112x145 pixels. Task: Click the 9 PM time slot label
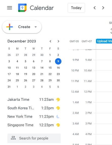(76, 60)
